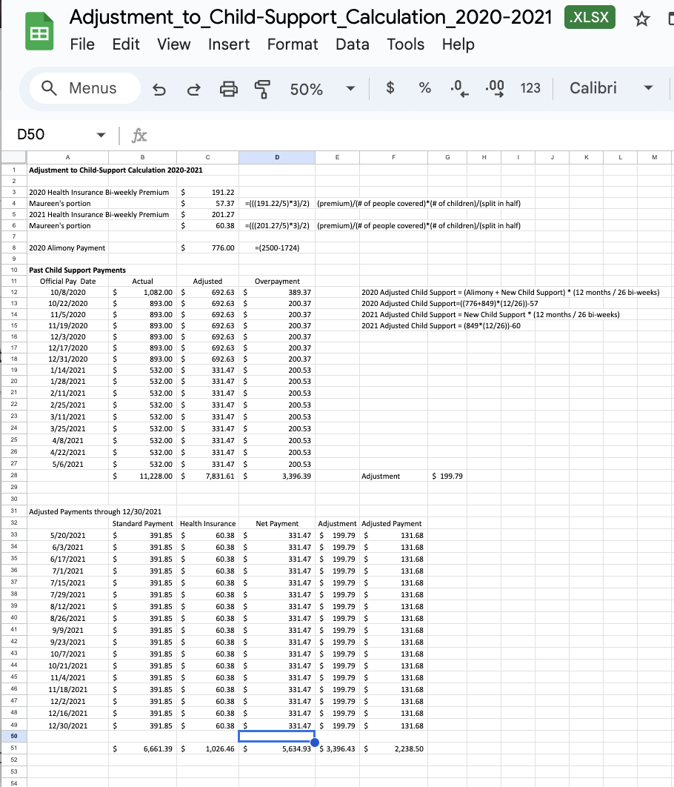The width and height of the screenshot is (674, 787).
Task: Select 'Adjusted Payments through 12/30/2021' cell
Action: click(x=96, y=512)
